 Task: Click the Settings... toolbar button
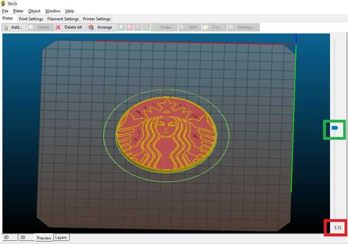244,27
